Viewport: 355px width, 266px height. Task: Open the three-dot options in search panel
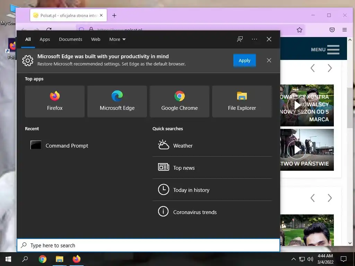tap(254, 39)
